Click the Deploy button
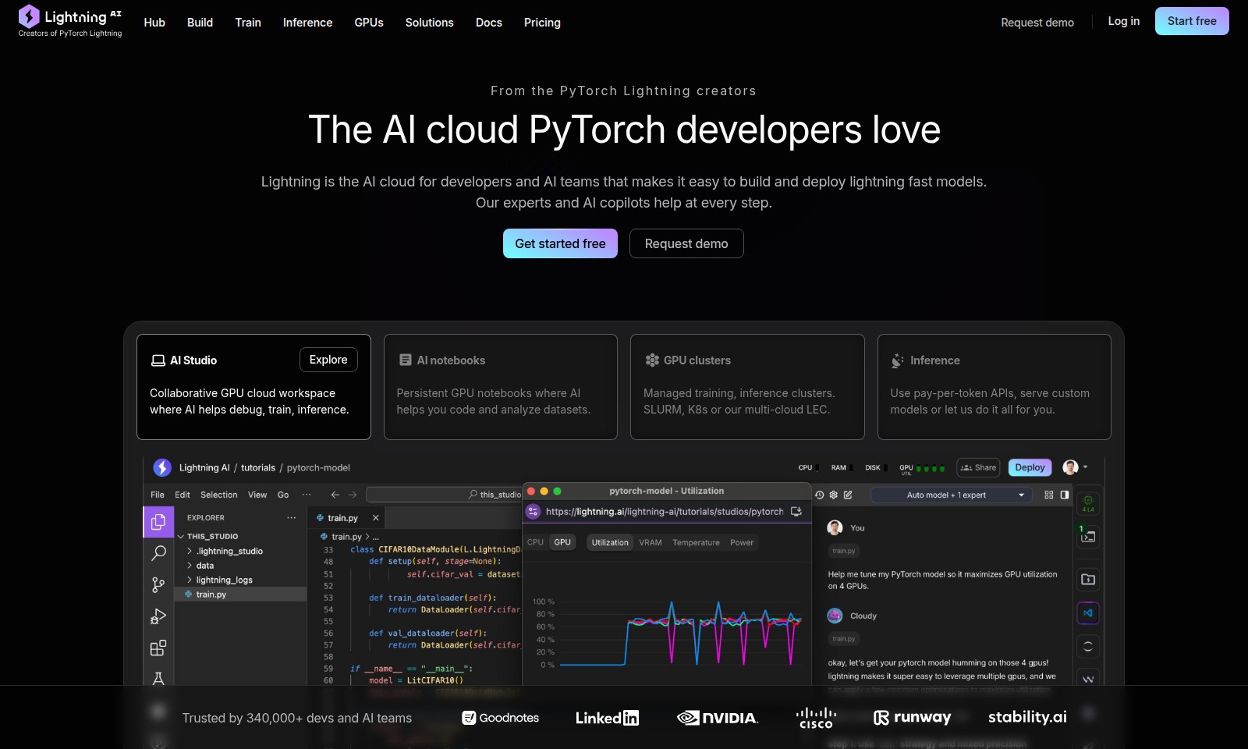Screen dimensions: 1248x749 (1030, 467)
